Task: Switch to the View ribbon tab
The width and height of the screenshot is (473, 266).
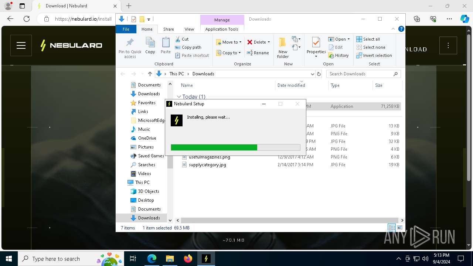Action: (189, 29)
